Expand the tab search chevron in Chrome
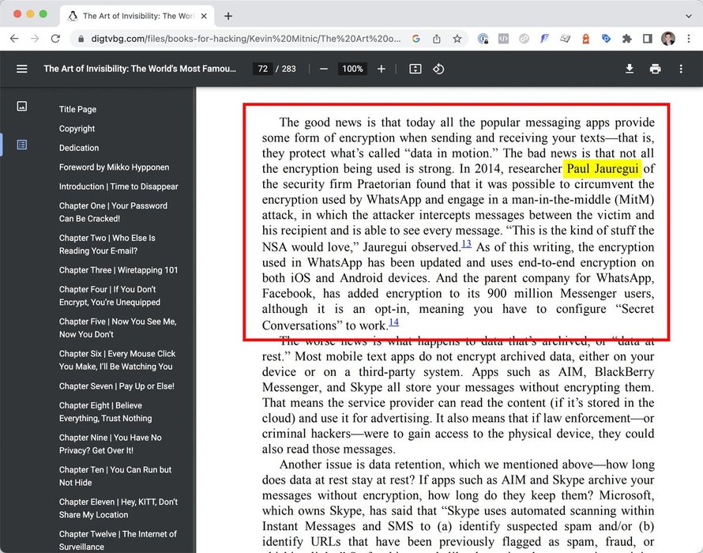This screenshot has width=703, height=553. (687, 16)
